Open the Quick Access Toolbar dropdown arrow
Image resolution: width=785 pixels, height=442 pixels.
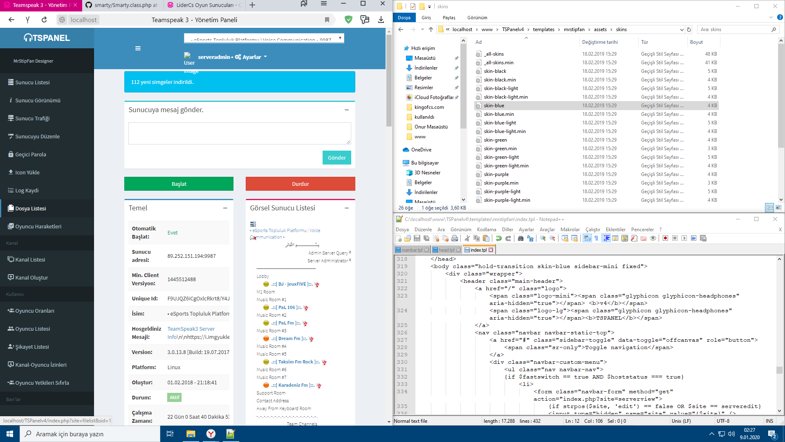tap(429, 7)
